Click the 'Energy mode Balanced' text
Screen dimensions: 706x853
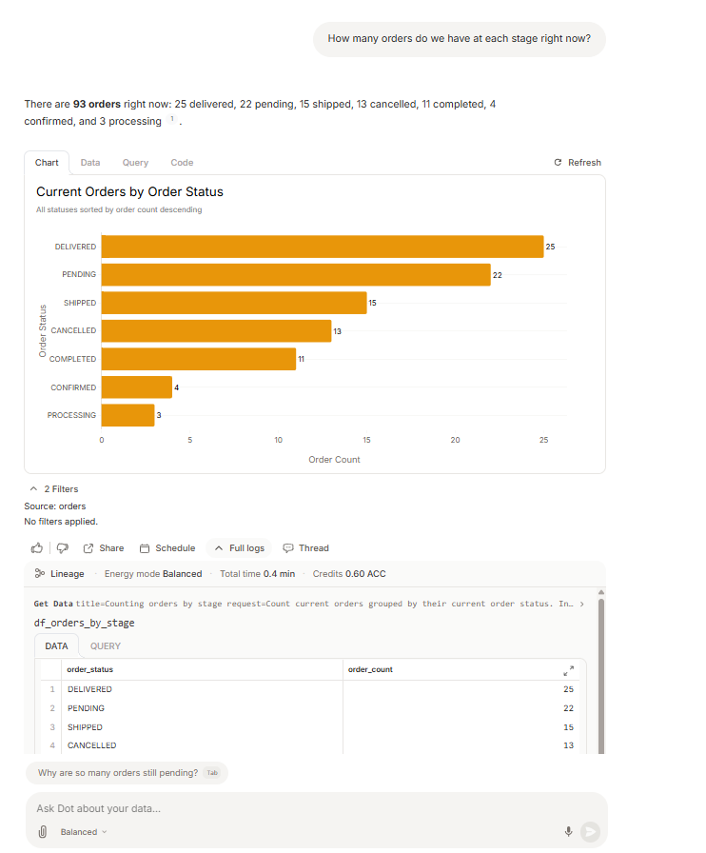(153, 573)
